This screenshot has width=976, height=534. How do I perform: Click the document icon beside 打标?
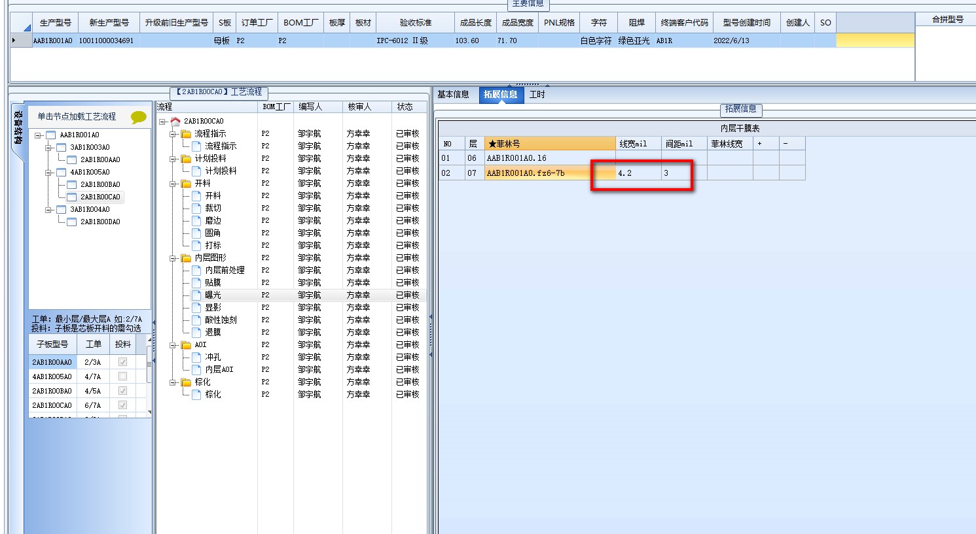coord(196,245)
